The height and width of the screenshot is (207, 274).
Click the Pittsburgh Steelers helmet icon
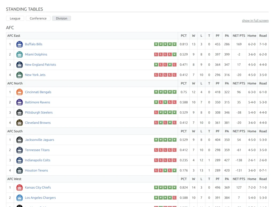[x=19, y=112]
